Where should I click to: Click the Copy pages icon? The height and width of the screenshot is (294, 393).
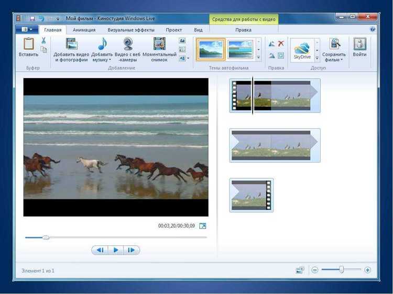coord(43,50)
